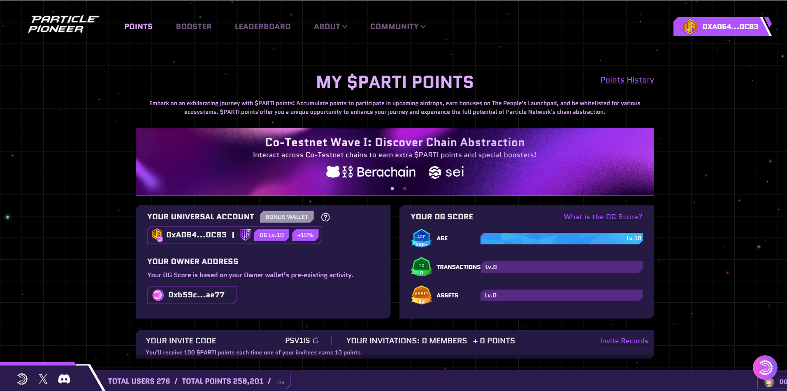Open the Points History link
787x391 pixels.
click(x=627, y=80)
